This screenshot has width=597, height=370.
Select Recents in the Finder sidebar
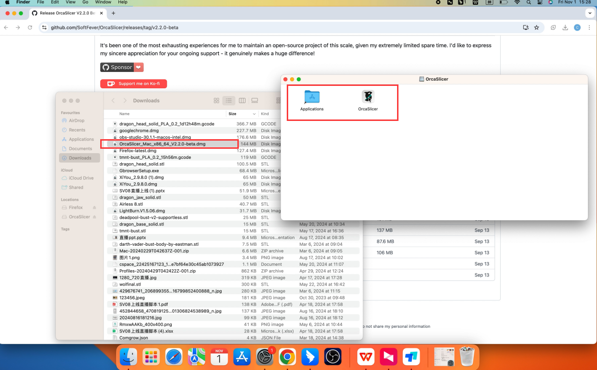coord(77,130)
